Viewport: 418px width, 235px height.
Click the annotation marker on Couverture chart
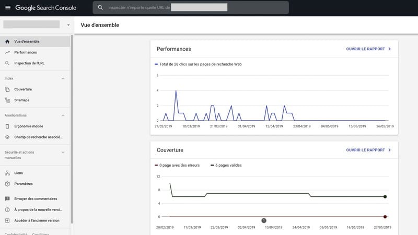(264, 220)
